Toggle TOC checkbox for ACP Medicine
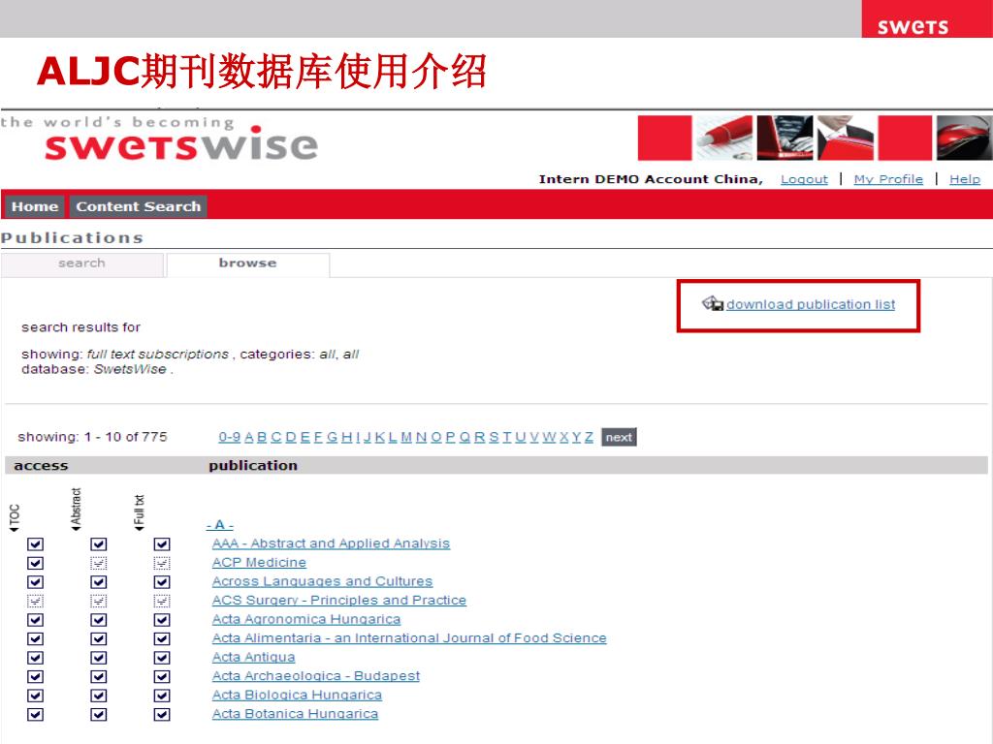993x744 pixels. [36, 563]
